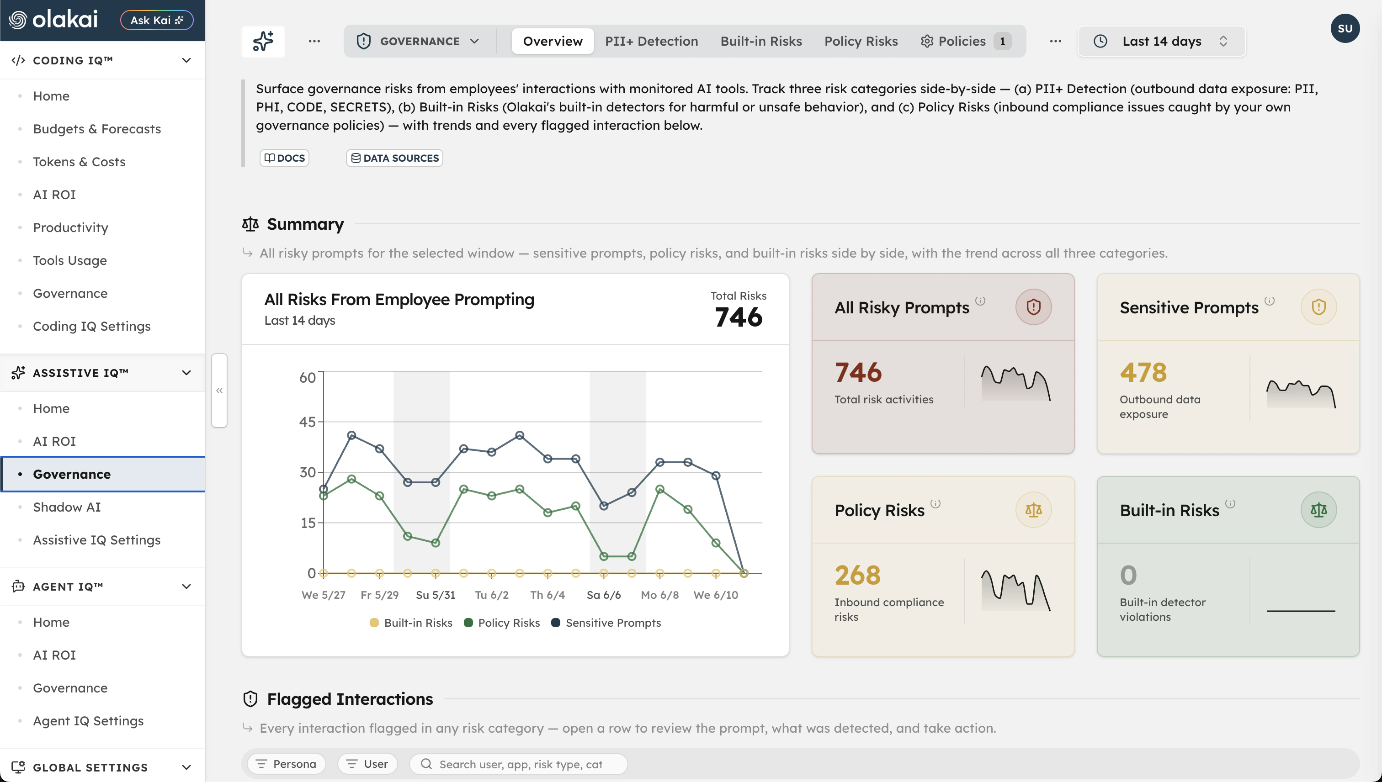Open Productivity under Coding IQ
Image resolution: width=1382 pixels, height=782 pixels.
(70, 228)
